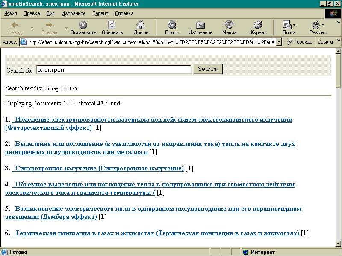Click the vertical scrollbar up arrow
This screenshot has width=342, height=256.
[x=338, y=51]
